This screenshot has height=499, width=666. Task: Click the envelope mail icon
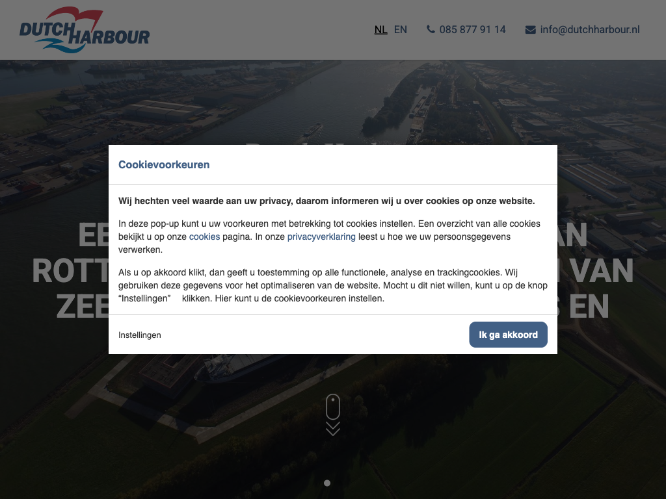(531, 30)
